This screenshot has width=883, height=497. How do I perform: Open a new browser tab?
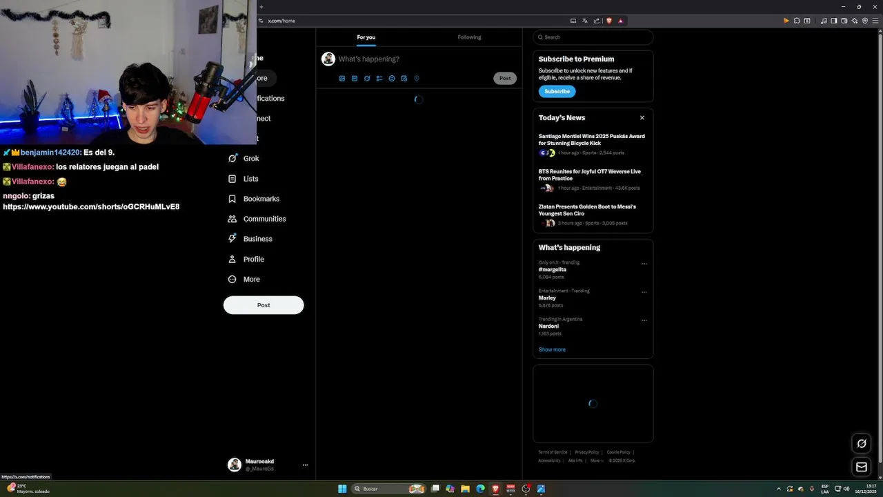click(x=261, y=7)
